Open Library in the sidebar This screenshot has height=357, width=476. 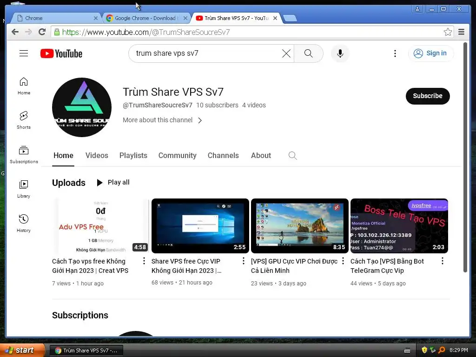24,189
